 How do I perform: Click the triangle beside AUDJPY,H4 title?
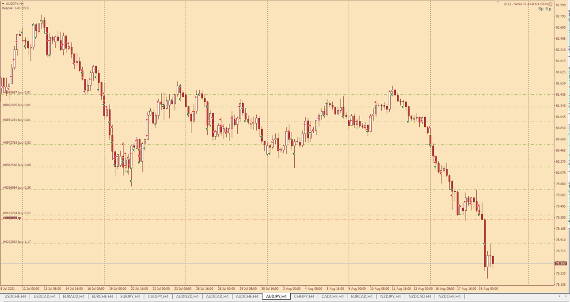[x=3, y=4]
